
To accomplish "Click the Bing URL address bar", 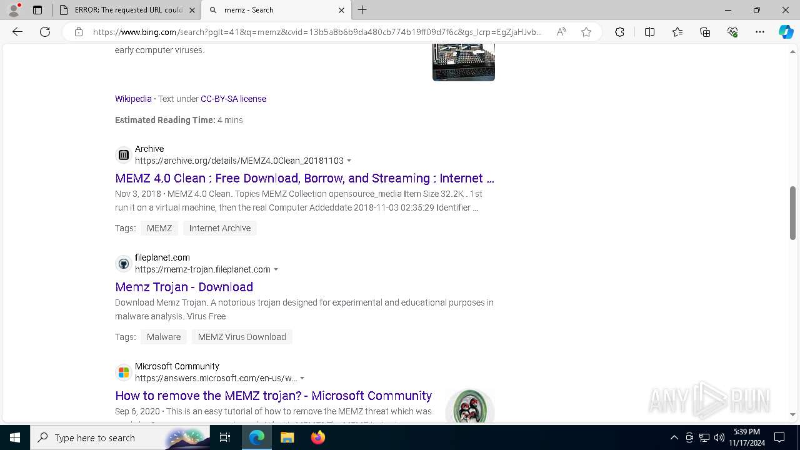I will (317, 32).
